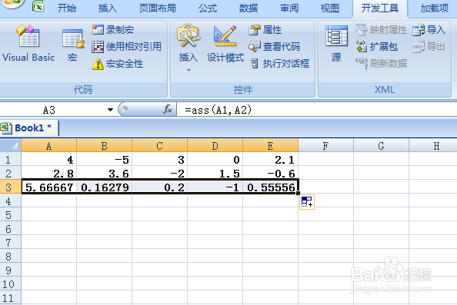Click 执行对话框 run dialog
The width and height of the screenshot is (457, 305).
tap(280, 64)
